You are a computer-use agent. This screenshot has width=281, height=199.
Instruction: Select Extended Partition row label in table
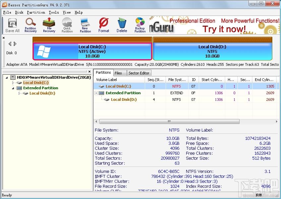click(123, 93)
